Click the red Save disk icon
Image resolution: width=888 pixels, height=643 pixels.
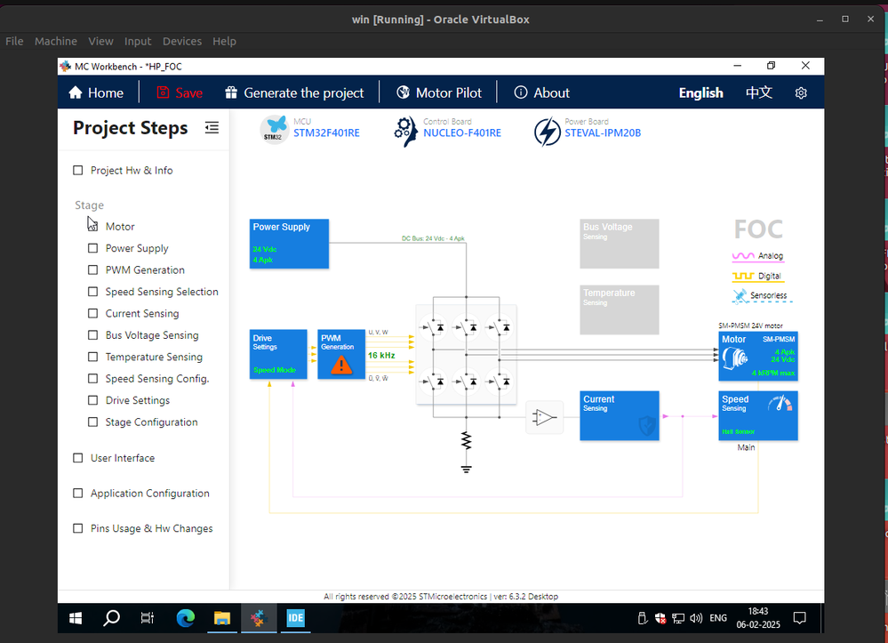163,92
